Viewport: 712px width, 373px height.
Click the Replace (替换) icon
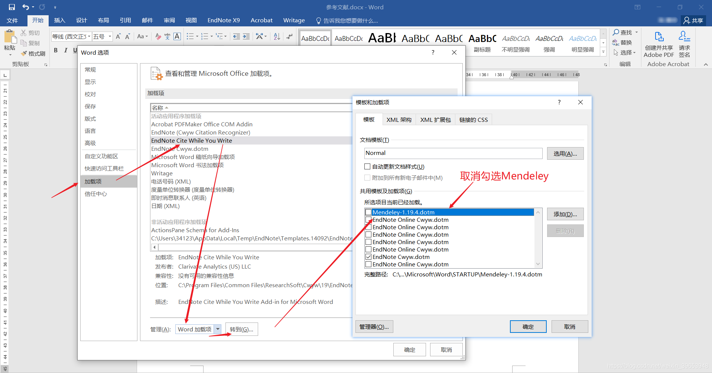pos(615,43)
